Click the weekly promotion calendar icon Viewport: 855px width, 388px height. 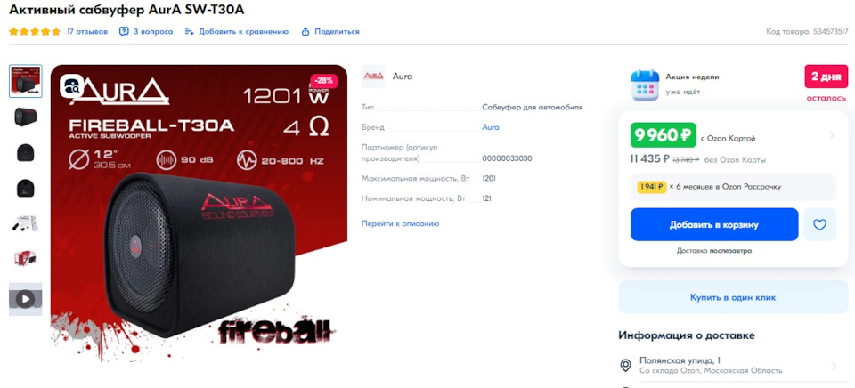[645, 85]
